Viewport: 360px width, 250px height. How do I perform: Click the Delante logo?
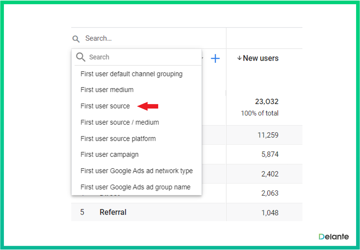click(x=333, y=237)
